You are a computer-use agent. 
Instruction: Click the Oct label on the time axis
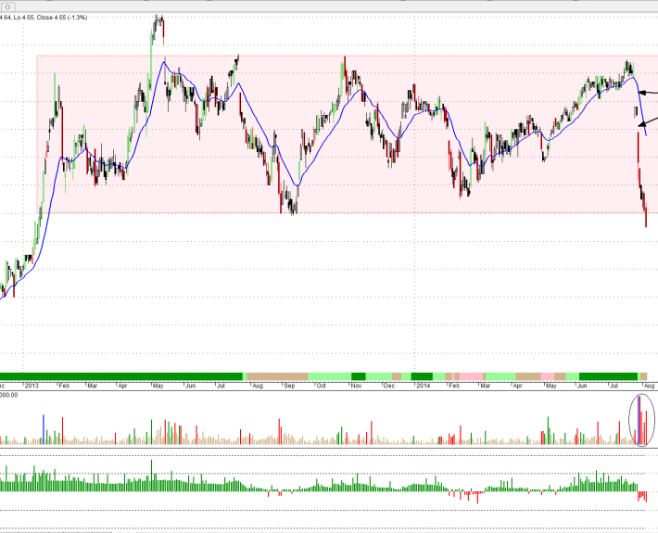click(x=321, y=385)
